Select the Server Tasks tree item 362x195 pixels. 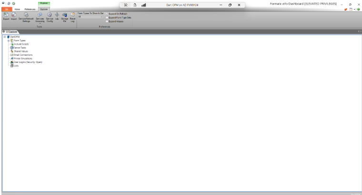pyautogui.click(x=20, y=48)
